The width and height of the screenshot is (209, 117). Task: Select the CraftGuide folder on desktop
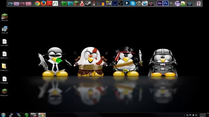(x=5, y=67)
